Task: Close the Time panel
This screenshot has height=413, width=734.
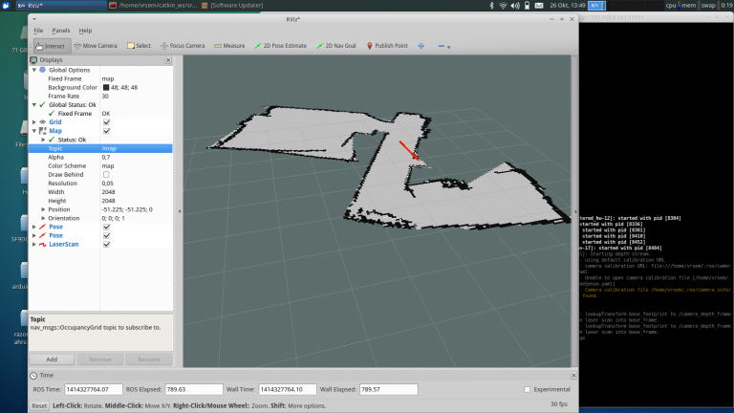Action: click(x=573, y=376)
